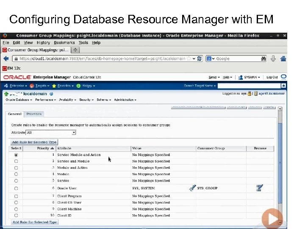Viewport: 305px width, 229px height.
Task: Select the Client Program radio button
Action: [x=16, y=196]
